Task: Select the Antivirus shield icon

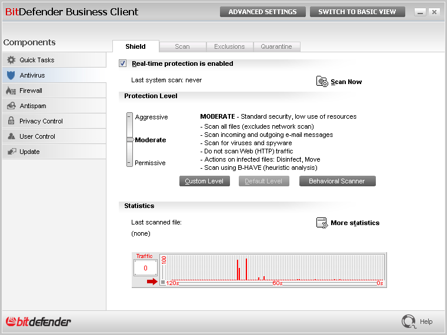Action: point(11,75)
